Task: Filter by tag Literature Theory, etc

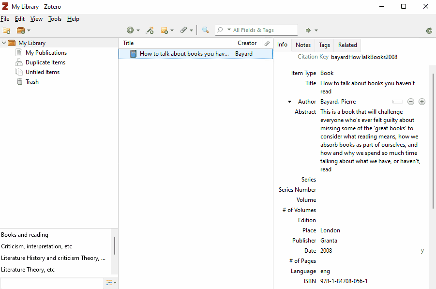Action: coord(28,270)
